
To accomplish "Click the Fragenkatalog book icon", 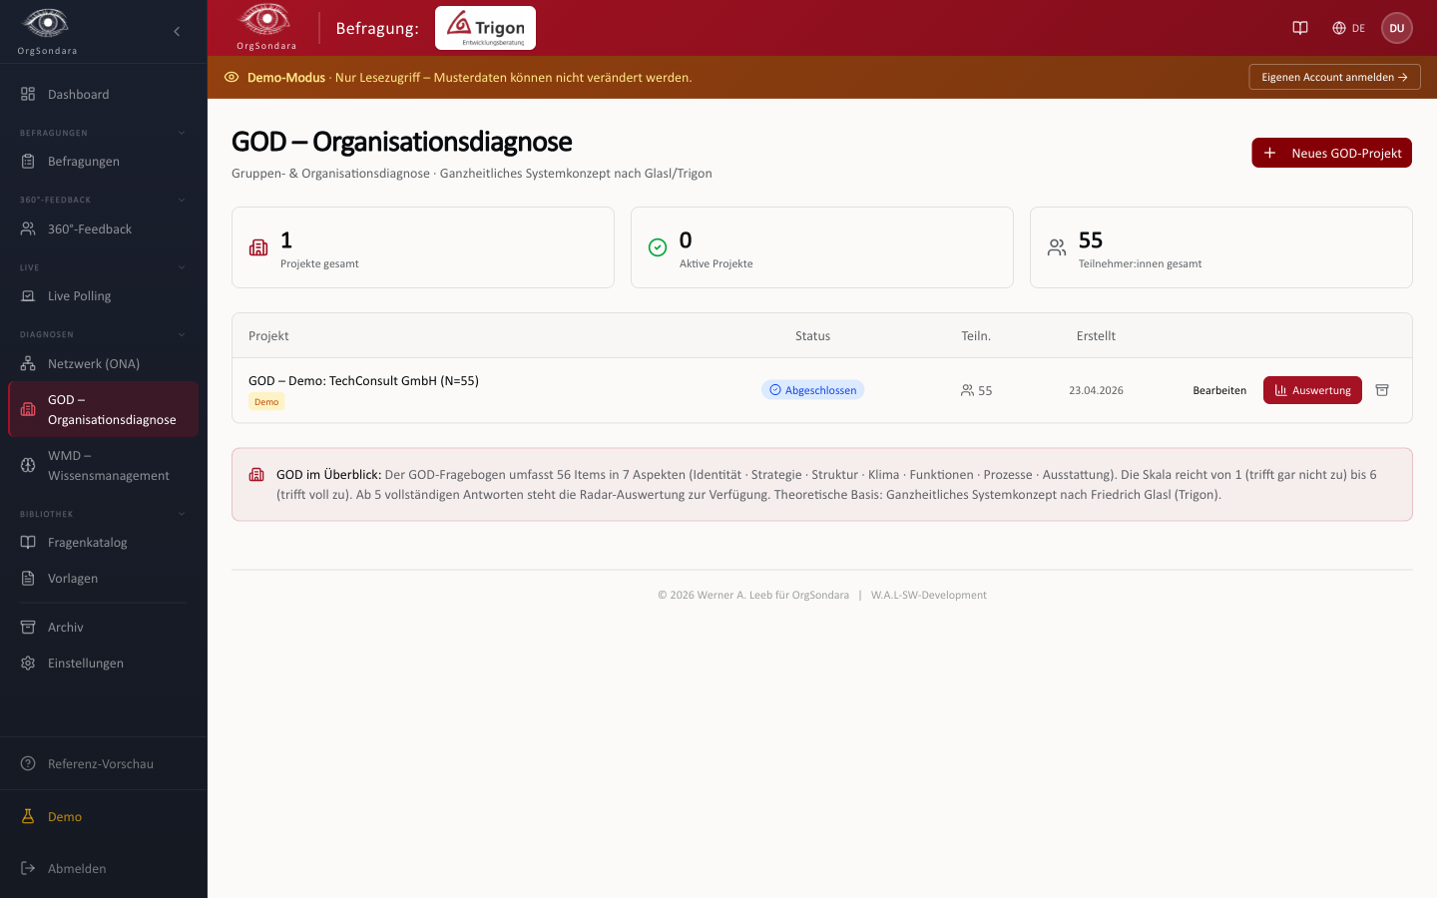I will pyautogui.click(x=28, y=542).
